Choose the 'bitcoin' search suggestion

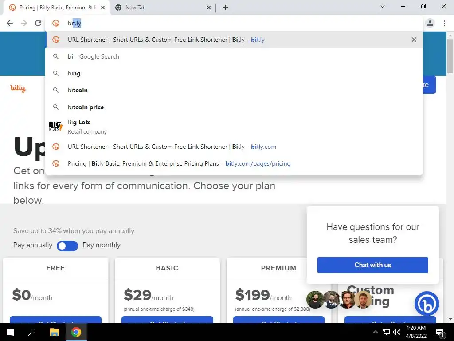[x=235, y=90]
